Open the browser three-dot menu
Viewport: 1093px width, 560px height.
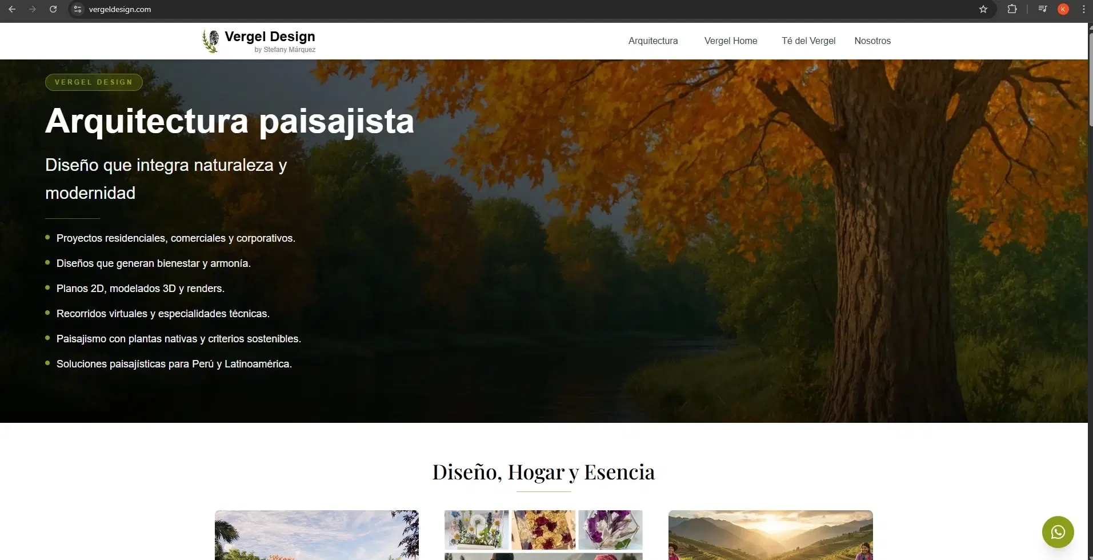[x=1083, y=9]
